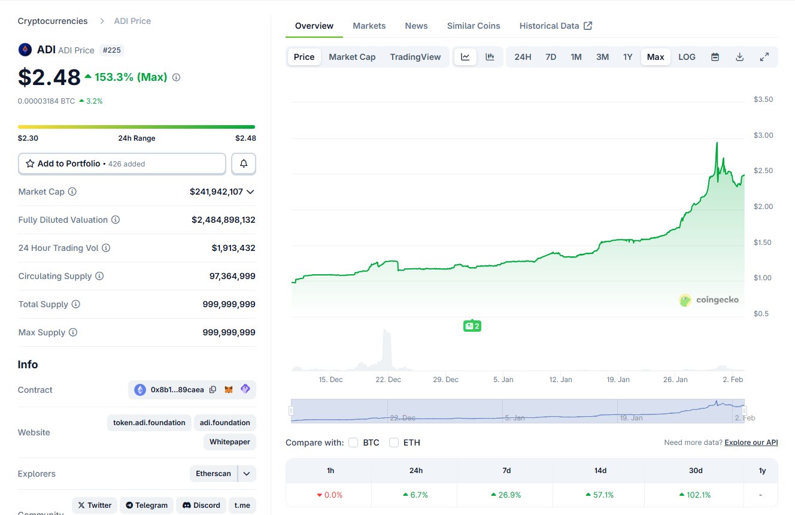Click the MetaMask fox icon
This screenshot has height=515, width=795.
coord(229,390)
